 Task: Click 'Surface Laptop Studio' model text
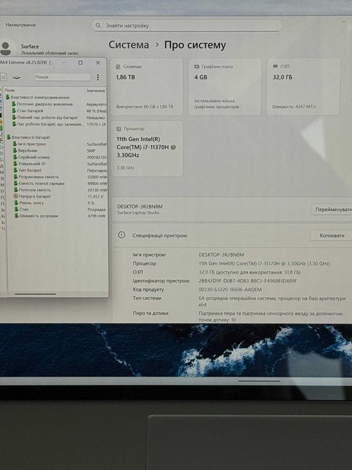pos(138,213)
